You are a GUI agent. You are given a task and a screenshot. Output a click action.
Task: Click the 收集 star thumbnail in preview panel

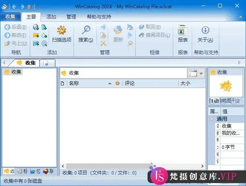point(226,86)
